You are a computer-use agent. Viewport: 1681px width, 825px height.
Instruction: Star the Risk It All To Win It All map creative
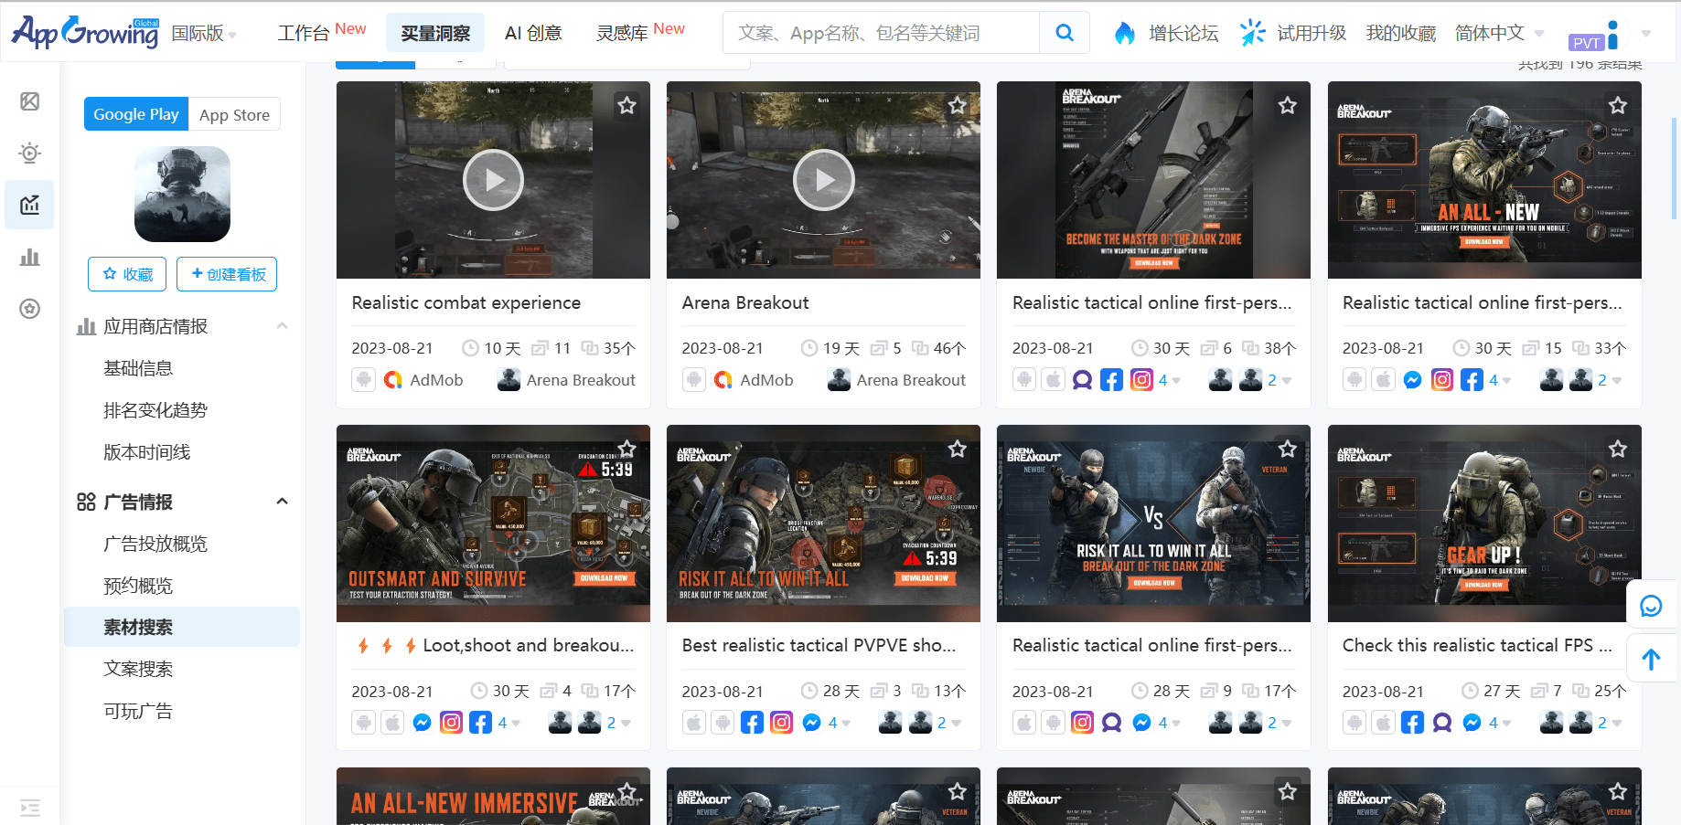958,449
